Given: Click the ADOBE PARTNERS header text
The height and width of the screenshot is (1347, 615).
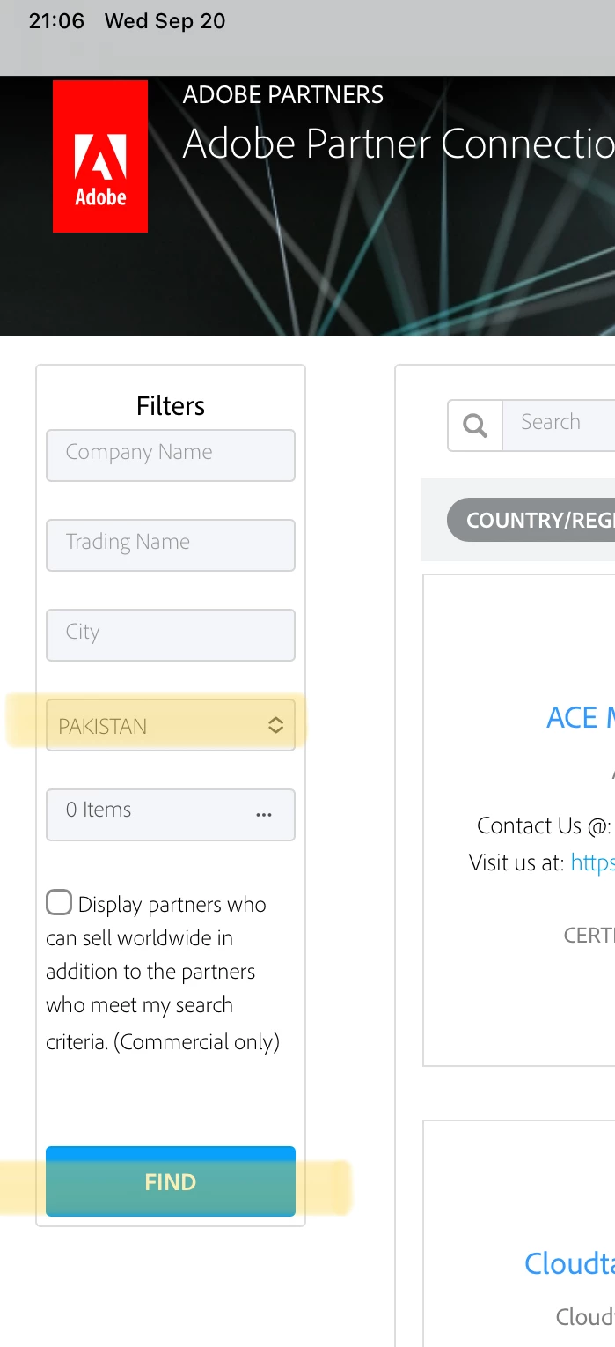Looking at the screenshot, I should 283,95.
